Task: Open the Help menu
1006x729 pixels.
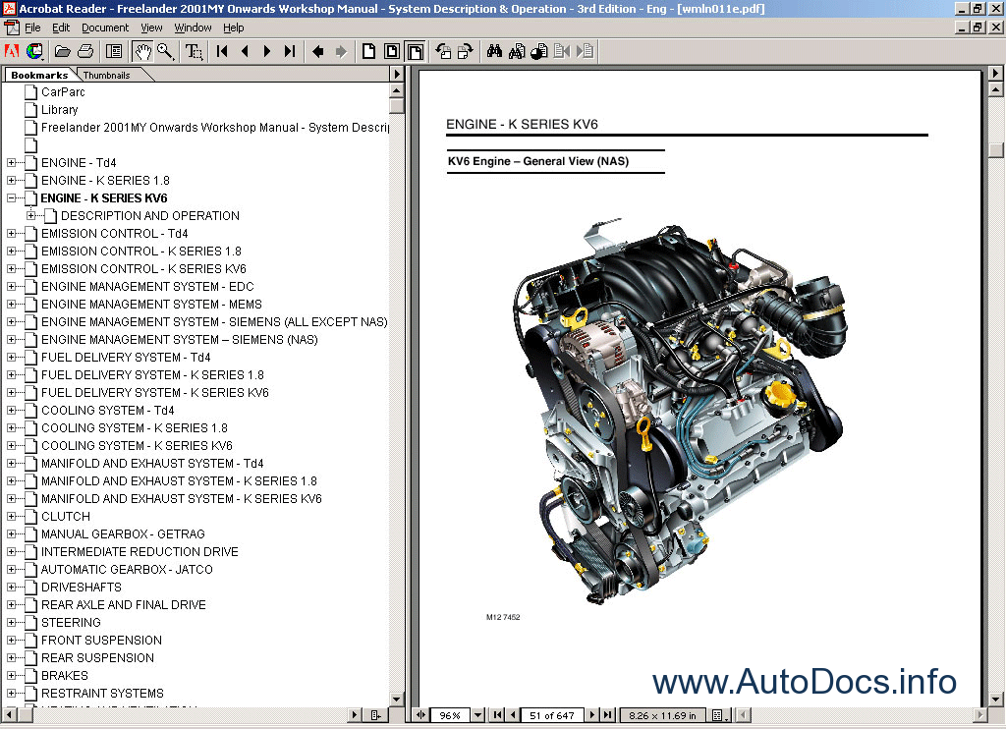Action: (x=234, y=28)
